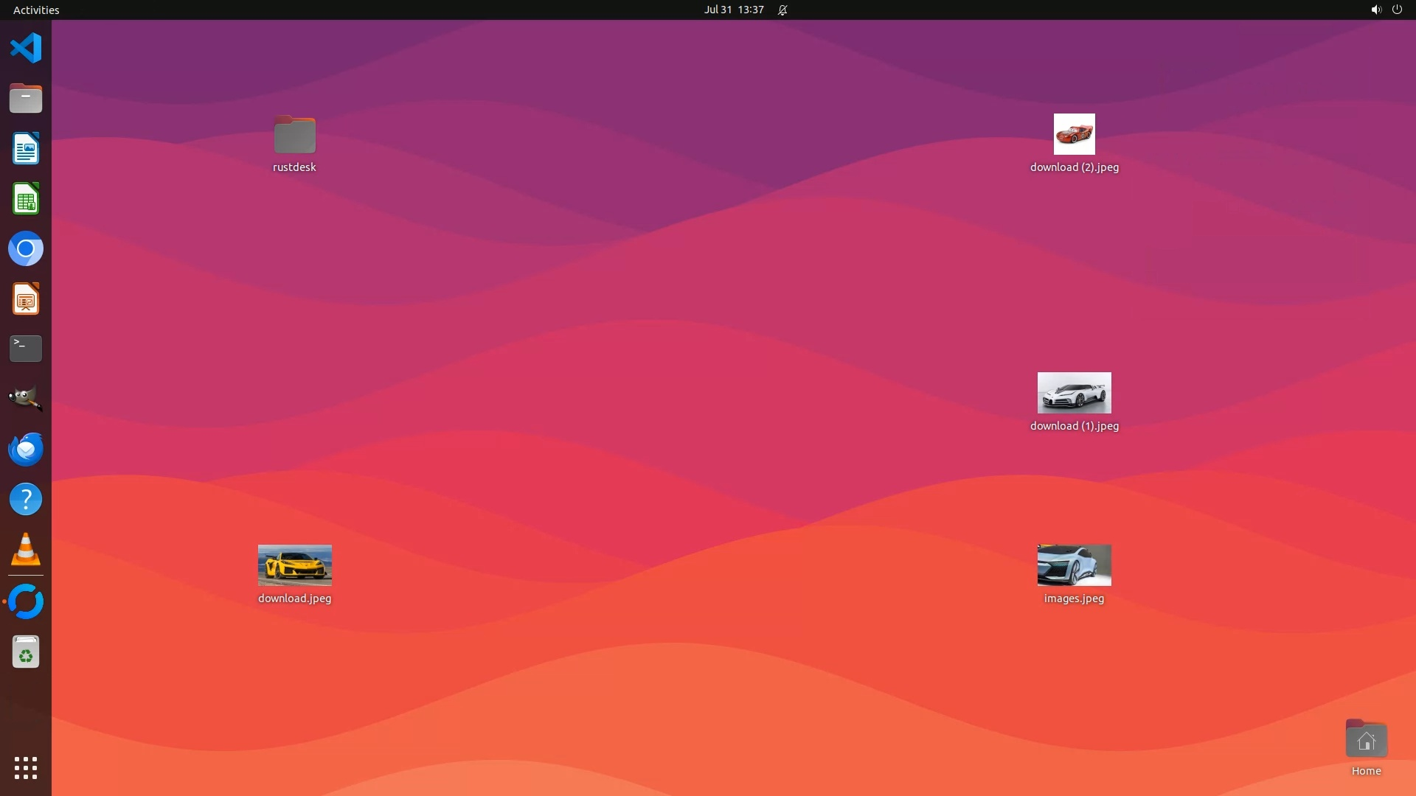Launch LibreOffice Calc spreadsheet icon
Image resolution: width=1416 pixels, height=796 pixels.
pos(26,199)
